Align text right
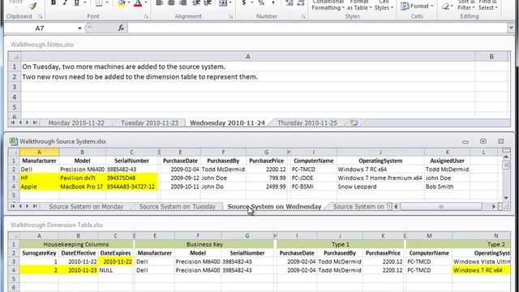This screenshot has height=292, width=519. 183,3
